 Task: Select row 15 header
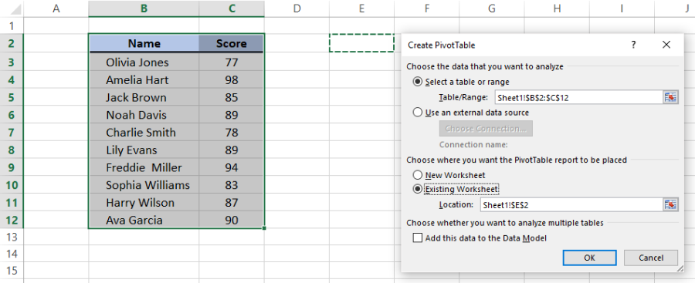[12, 271]
